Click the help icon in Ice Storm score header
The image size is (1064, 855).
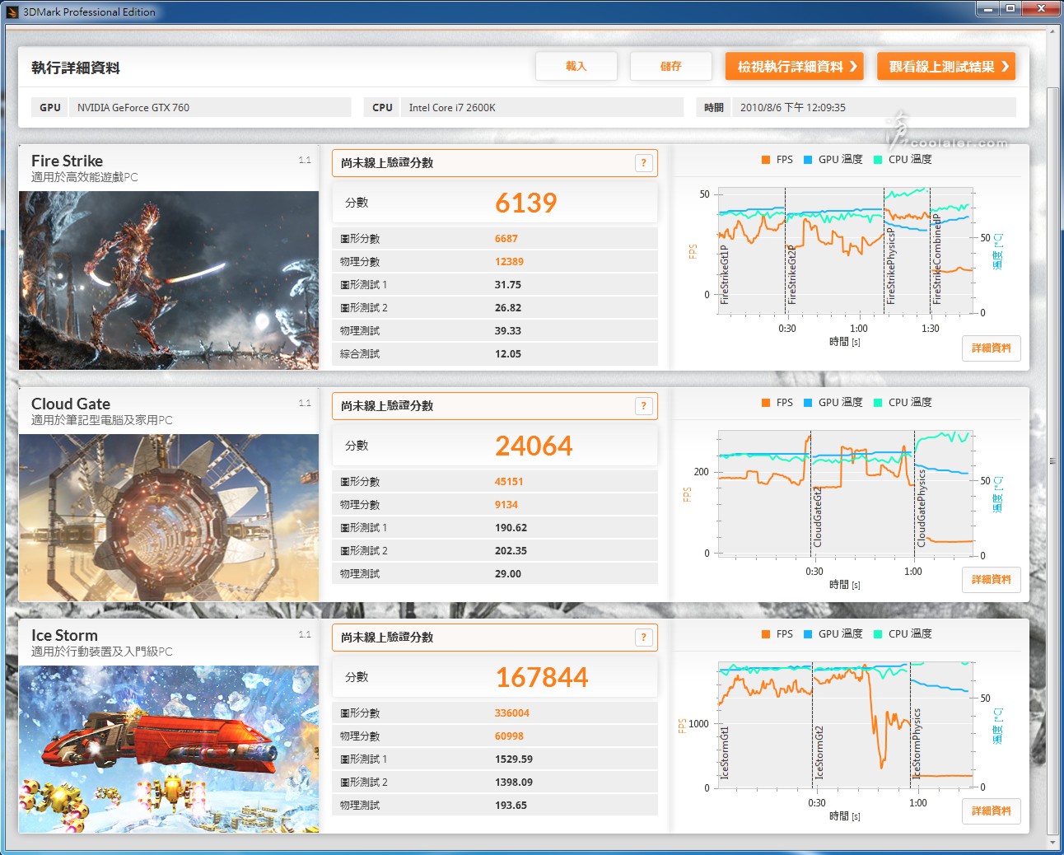click(x=644, y=638)
